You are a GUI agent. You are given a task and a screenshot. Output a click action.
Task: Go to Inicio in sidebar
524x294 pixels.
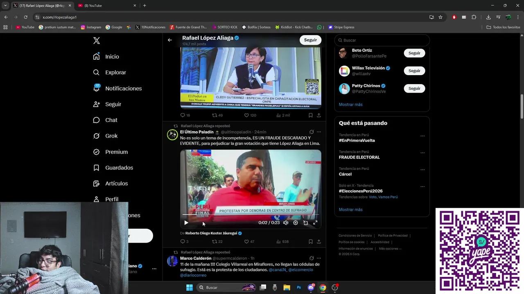click(106, 56)
